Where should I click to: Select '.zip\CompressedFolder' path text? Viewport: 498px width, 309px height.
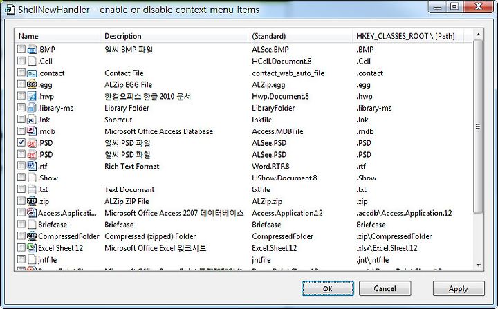[394, 236]
